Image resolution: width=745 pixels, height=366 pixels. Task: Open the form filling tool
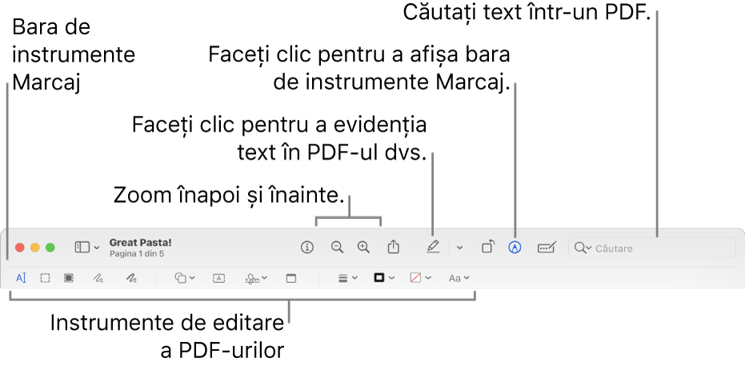click(547, 247)
